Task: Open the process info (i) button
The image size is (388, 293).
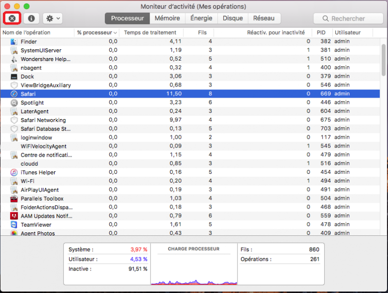Action: click(31, 19)
